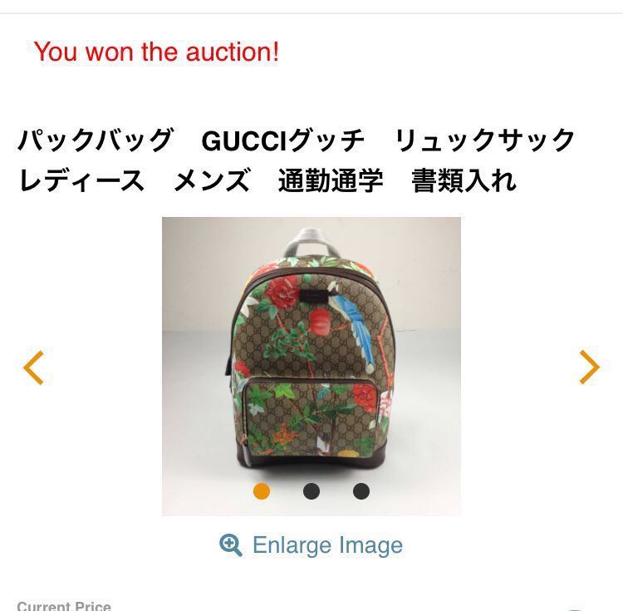This screenshot has height=611, width=623.
Task: Select the third carousel dot
Action: (361, 491)
